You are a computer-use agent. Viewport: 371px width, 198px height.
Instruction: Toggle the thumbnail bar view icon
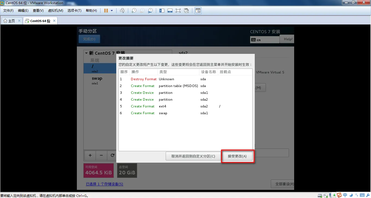pyautogui.click(x=170, y=11)
